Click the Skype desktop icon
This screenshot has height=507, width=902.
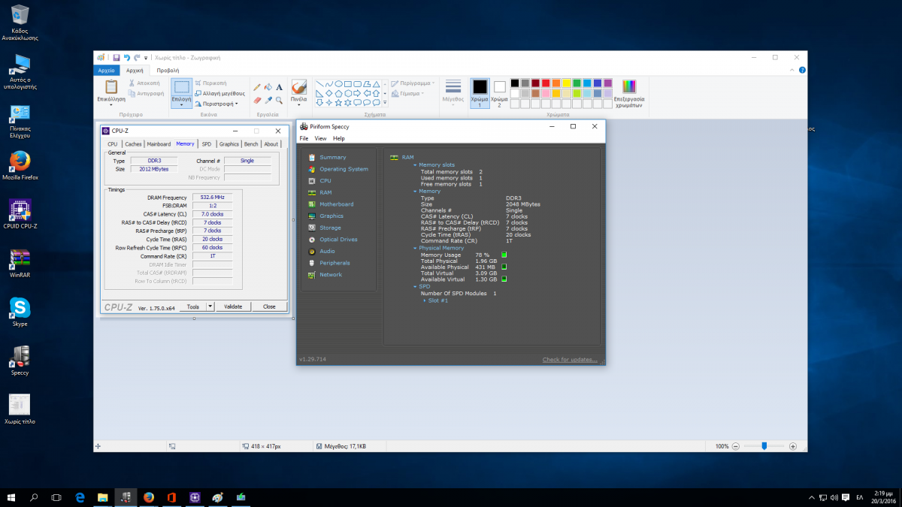coord(20,312)
